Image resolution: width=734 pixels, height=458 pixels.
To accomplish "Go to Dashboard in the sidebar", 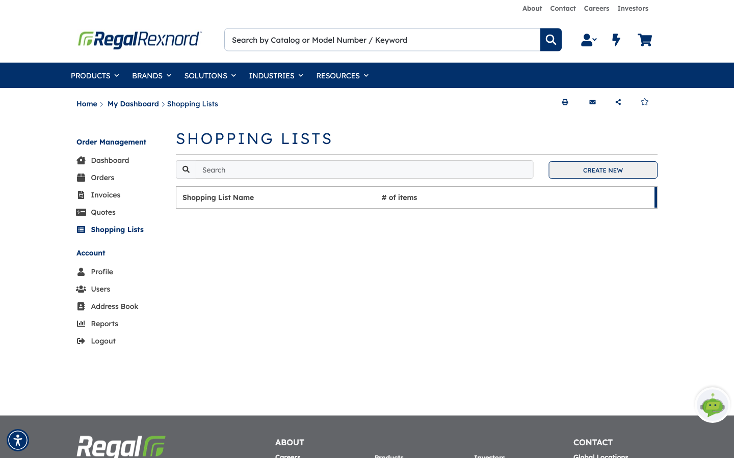I will (x=110, y=160).
